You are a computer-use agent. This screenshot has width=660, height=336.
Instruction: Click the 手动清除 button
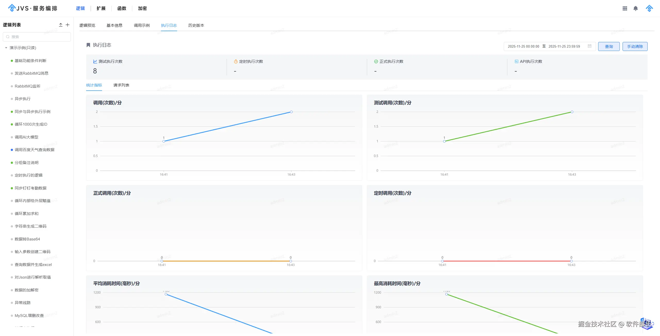(x=635, y=46)
